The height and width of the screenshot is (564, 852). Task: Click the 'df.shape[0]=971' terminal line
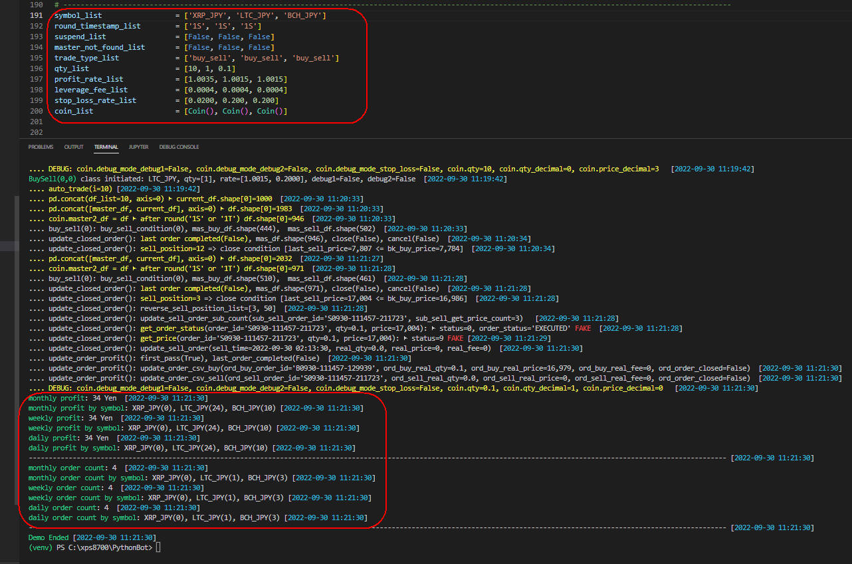(x=211, y=268)
